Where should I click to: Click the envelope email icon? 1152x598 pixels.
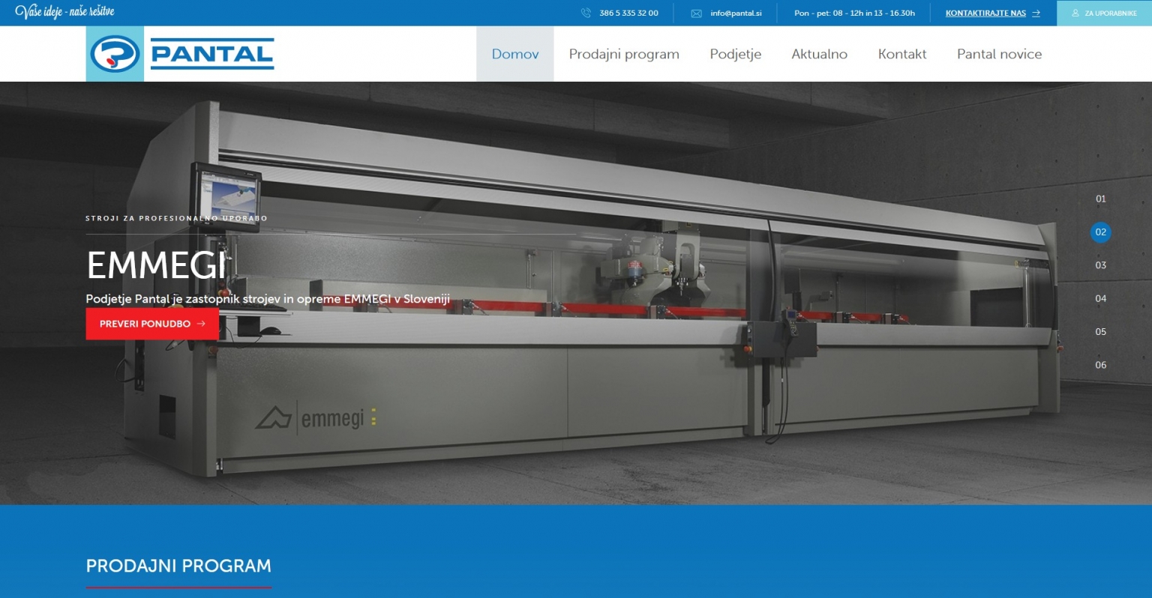(x=696, y=13)
